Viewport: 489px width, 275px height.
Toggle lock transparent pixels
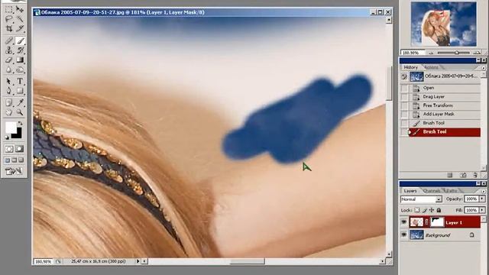pos(417,210)
